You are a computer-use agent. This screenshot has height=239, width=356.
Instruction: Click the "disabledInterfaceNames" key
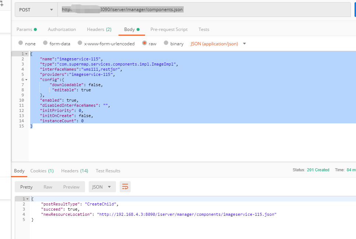(69, 105)
